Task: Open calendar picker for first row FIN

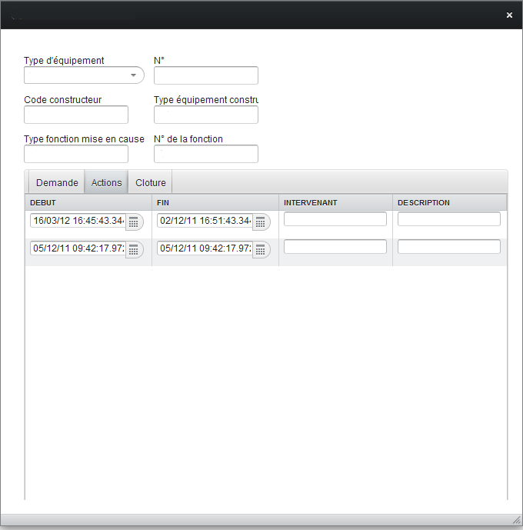Action: tap(261, 222)
